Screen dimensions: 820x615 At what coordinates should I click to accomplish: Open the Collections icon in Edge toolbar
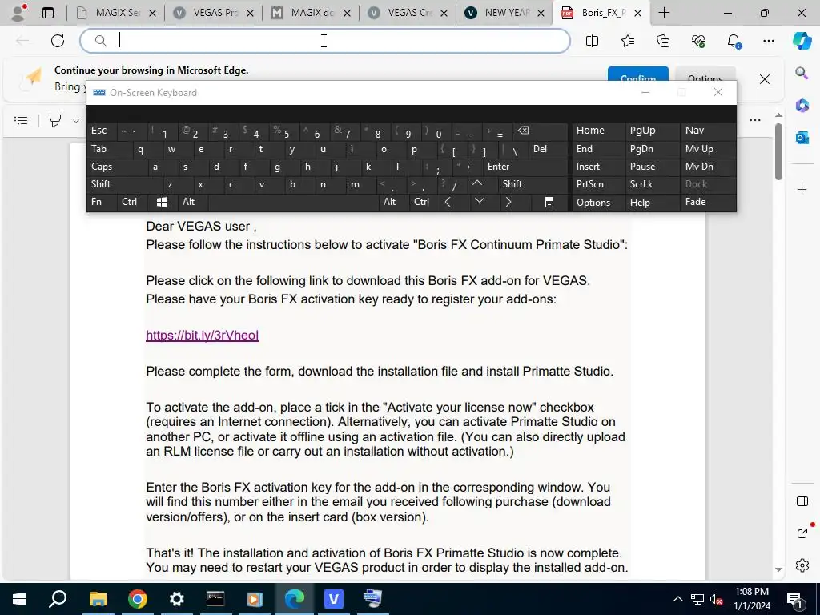point(663,41)
